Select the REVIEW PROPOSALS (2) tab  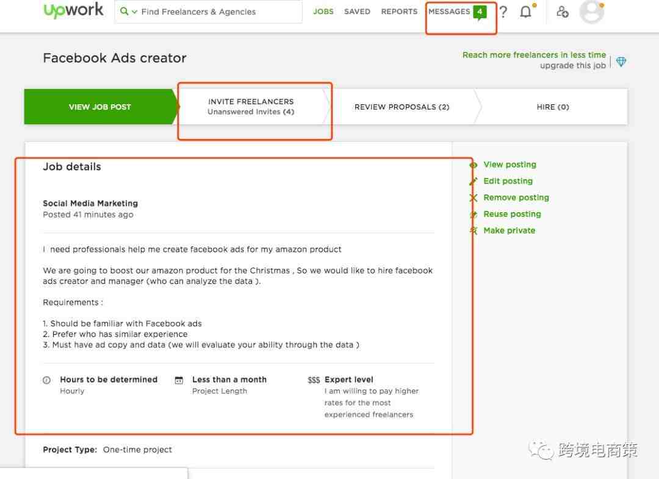pos(402,107)
